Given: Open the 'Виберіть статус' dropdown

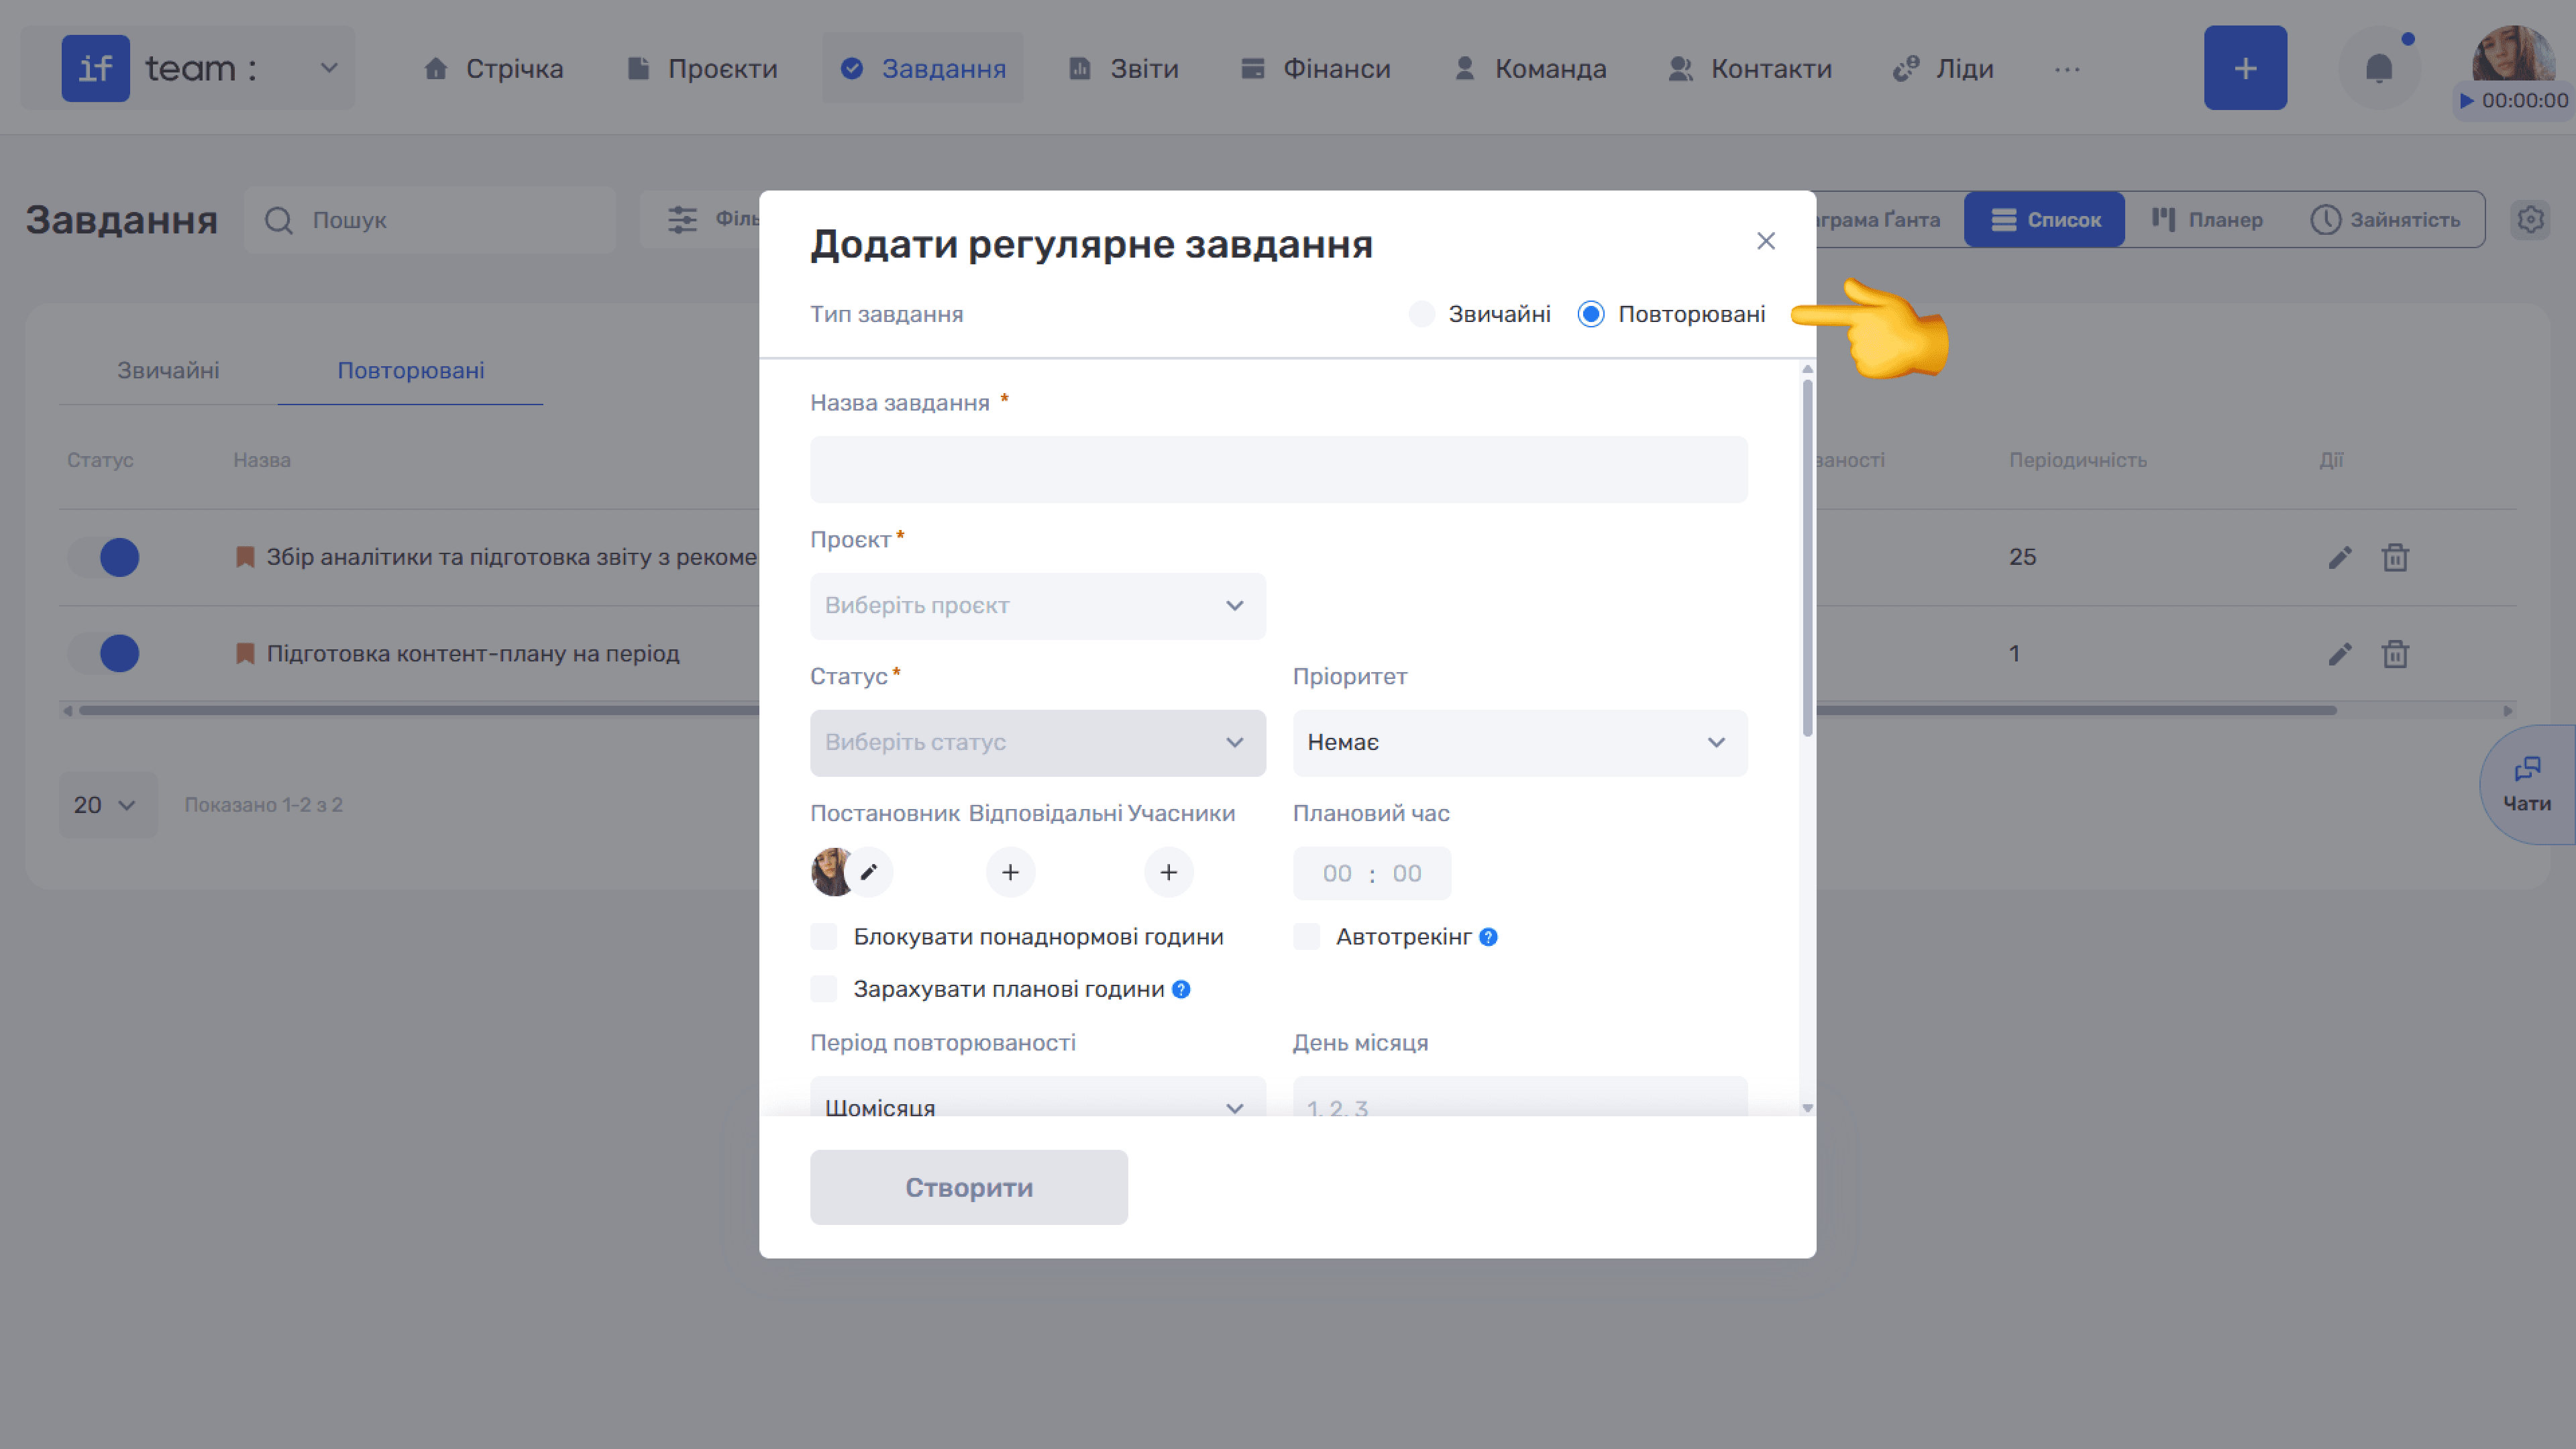Looking at the screenshot, I should click(1037, 743).
